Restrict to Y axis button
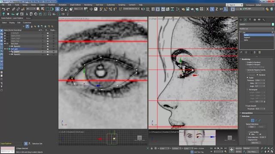The height and width of the screenshot is (154, 275). pyautogui.click(x=212, y=9)
